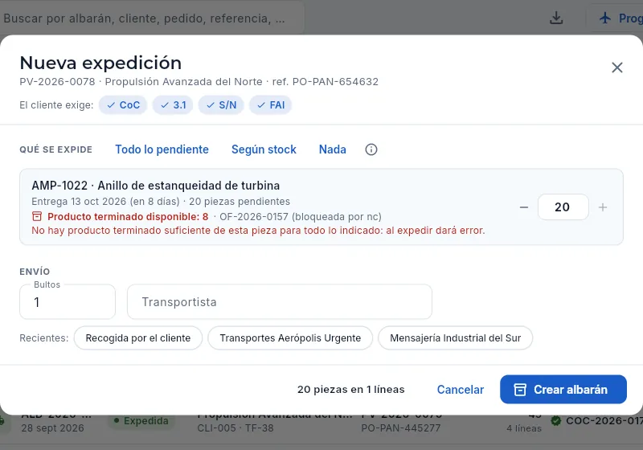
Task: Select Nada option
Action: (x=333, y=149)
